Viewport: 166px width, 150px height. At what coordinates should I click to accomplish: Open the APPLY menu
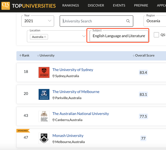[162, 6]
